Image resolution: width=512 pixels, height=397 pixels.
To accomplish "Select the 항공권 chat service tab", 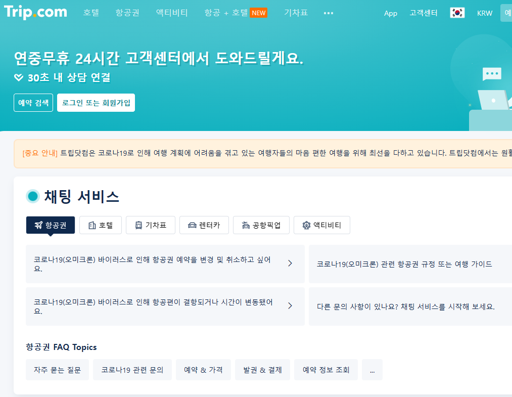I will (x=50, y=225).
